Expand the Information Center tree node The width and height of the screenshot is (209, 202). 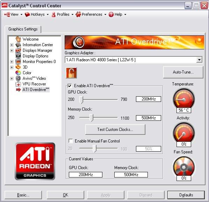coord(12,45)
